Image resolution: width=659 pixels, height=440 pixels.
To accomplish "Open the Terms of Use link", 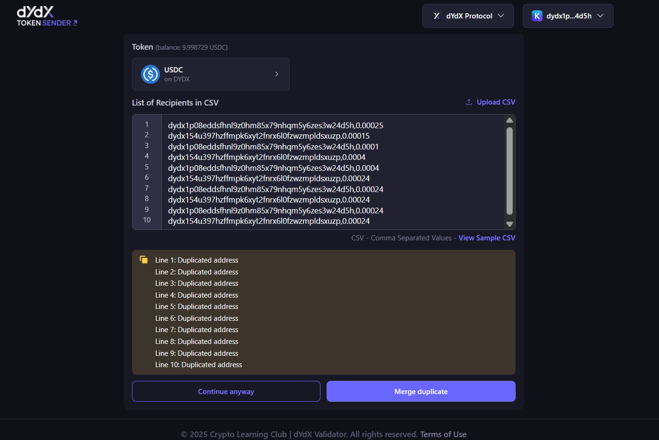I will pos(443,434).
